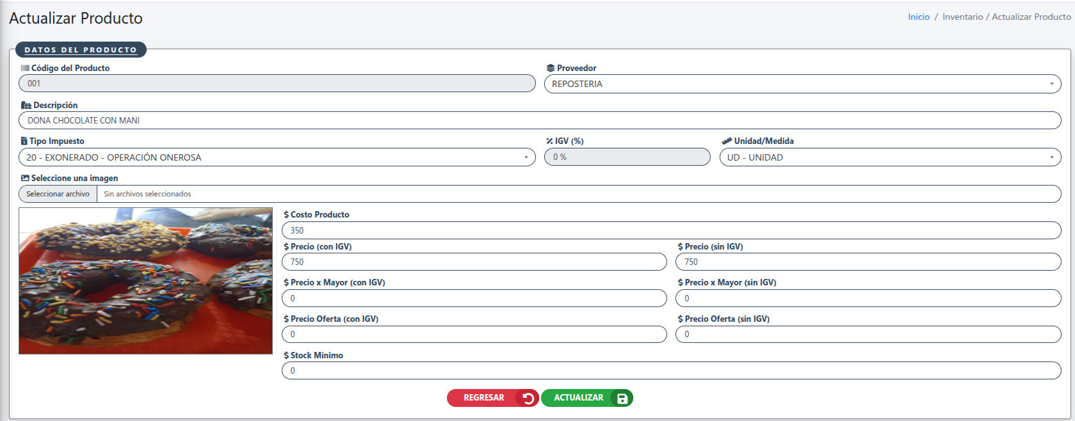Viewport: 1075px width, 421px height.
Task: Click the IGV (%) field showing 0 %
Action: [627, 157]
